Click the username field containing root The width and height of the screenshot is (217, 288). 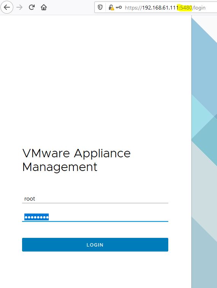(x=95, y=199)
